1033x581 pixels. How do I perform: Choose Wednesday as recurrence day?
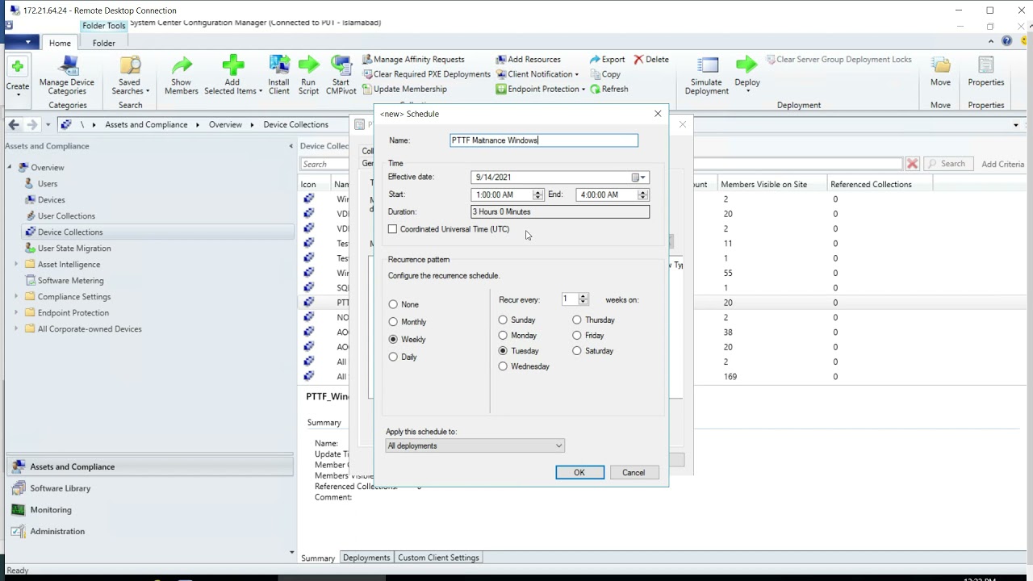[x=504, y=366]
